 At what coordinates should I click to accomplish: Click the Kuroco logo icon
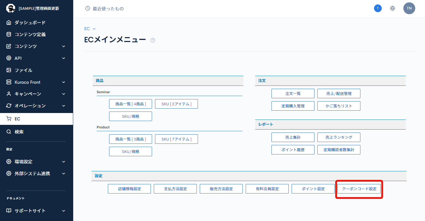(10, 8)
